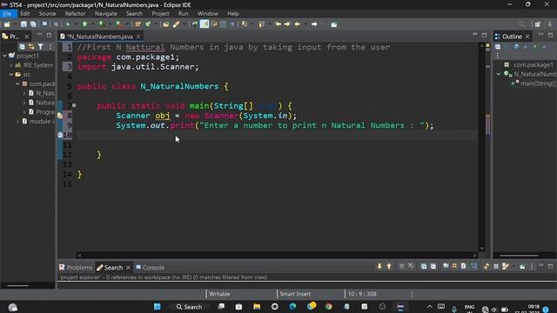
Task: Click Collapse All icon in Package Explorer
Action: click(22, 46)
